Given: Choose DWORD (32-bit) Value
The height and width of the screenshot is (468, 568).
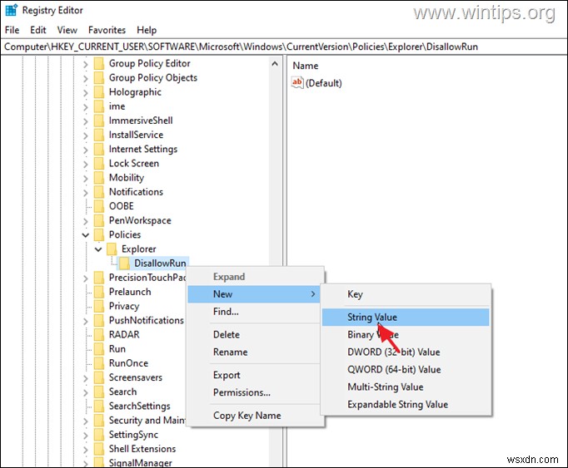Looking at the screenshot, I should pyautogui.click(x=406, y=352).
